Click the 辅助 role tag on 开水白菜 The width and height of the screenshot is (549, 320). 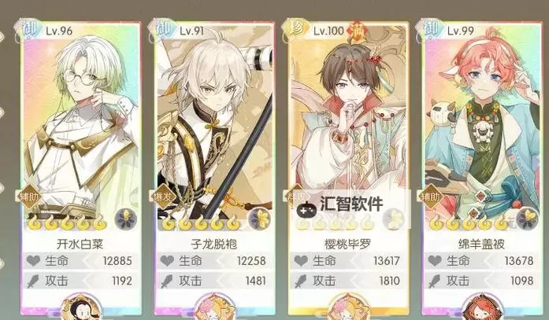pyautogui.click(x=29, y=197)
